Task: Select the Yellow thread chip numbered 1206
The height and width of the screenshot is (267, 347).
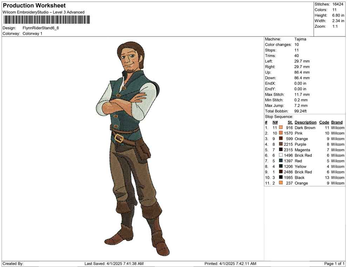Action: (280, 166)
